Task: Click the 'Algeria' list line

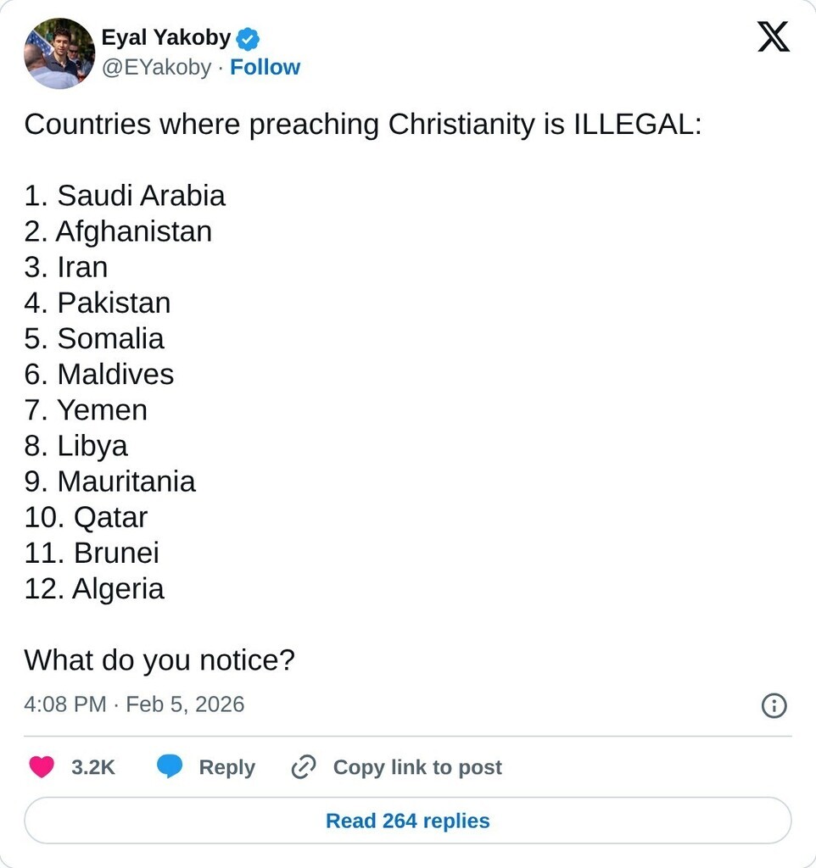Action: [94, 588]
